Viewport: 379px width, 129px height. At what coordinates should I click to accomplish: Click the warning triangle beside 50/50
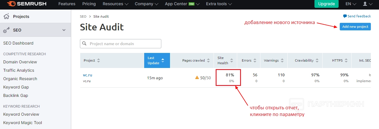tap(197, 78)
